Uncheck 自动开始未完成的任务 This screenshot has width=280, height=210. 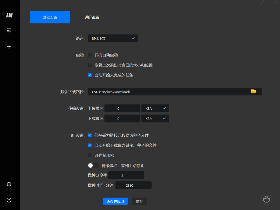click(89, 75)
